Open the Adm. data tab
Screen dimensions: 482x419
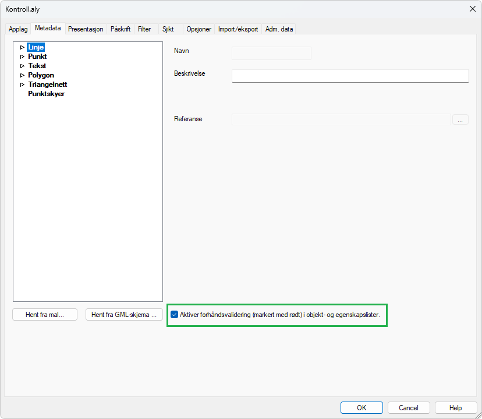pyautogui.click(x=279, y=29)
